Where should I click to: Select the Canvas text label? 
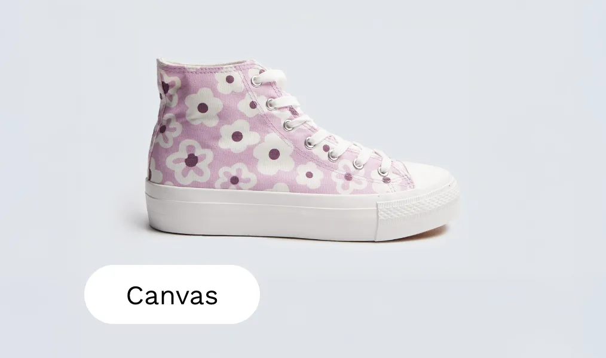tap(172, 295)
